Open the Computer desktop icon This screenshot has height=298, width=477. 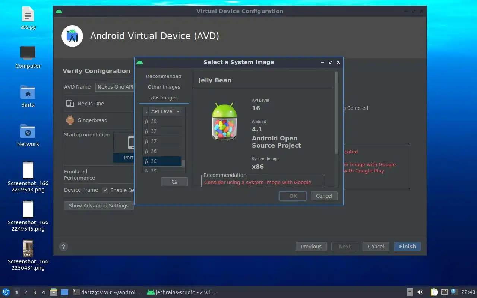(28, 57)
